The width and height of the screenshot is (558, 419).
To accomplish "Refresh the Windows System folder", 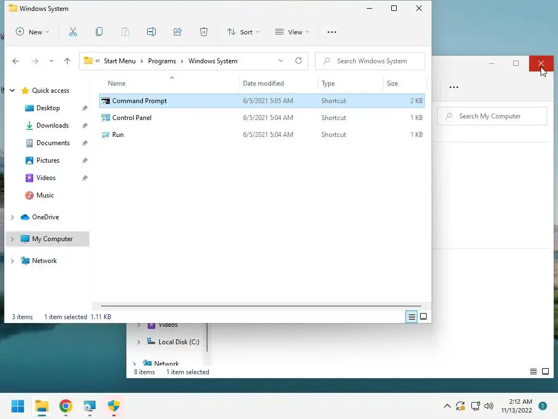I will pyautogui.click(x=299, y=61).
